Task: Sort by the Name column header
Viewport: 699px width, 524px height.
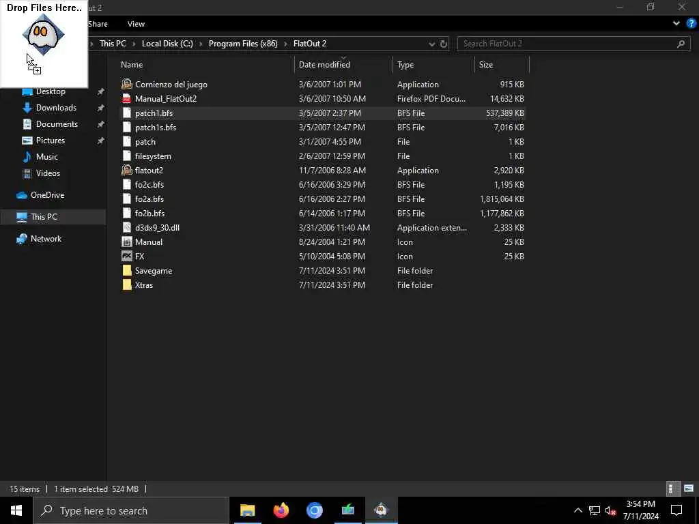Action: (x=132, y=65)
